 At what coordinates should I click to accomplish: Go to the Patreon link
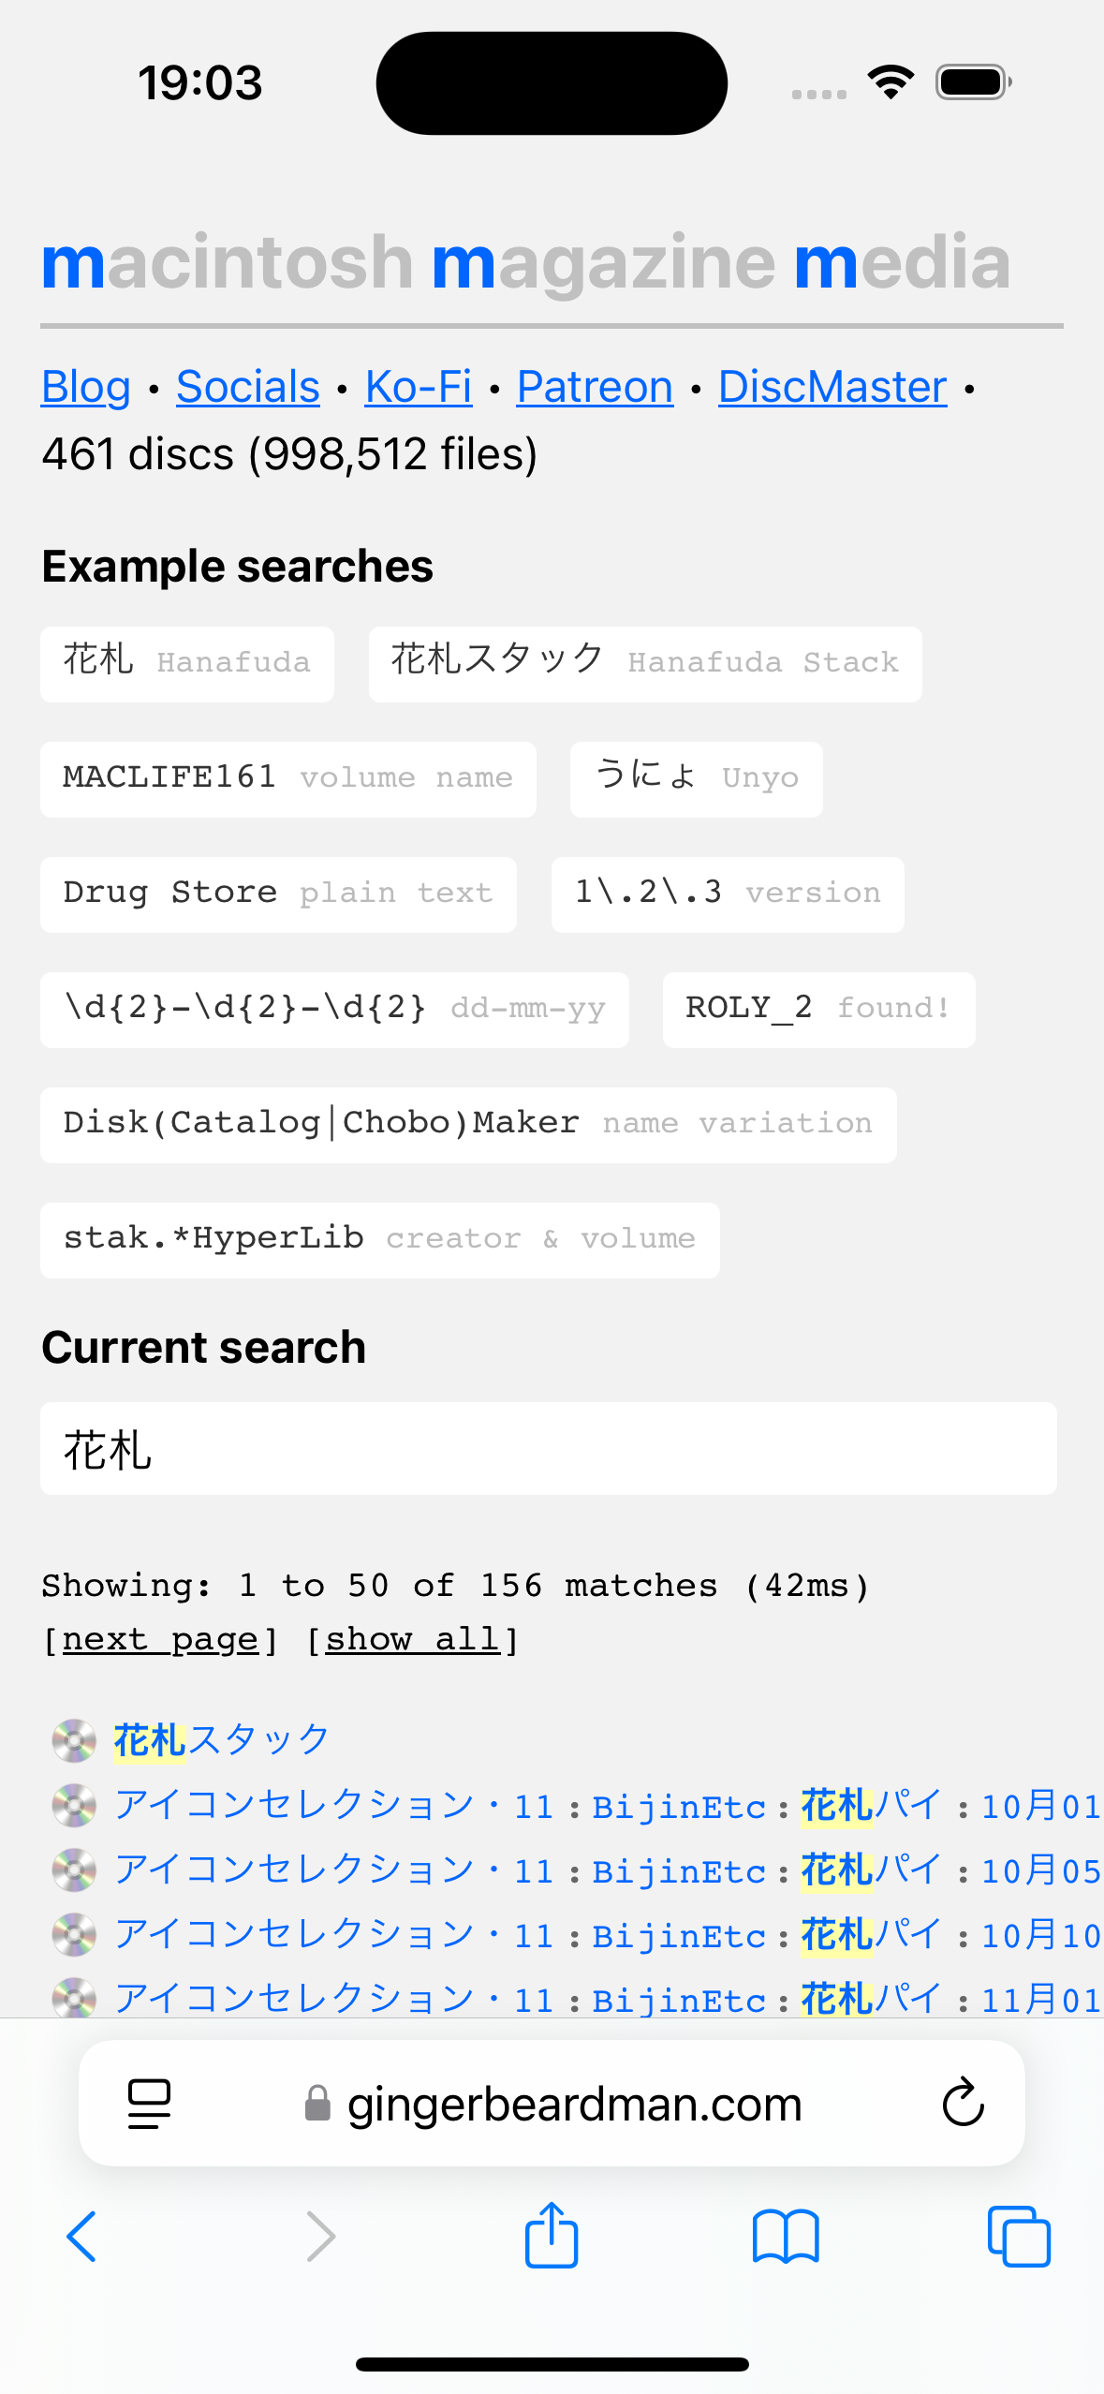point(595,387)
